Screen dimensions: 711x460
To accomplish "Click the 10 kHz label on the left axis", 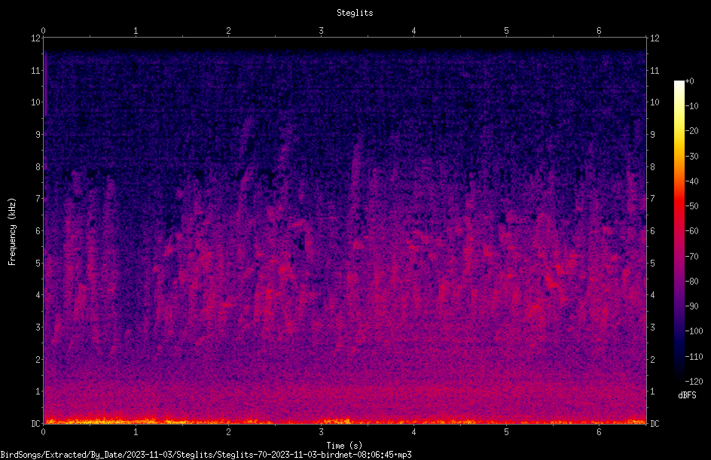I will 36,102.
